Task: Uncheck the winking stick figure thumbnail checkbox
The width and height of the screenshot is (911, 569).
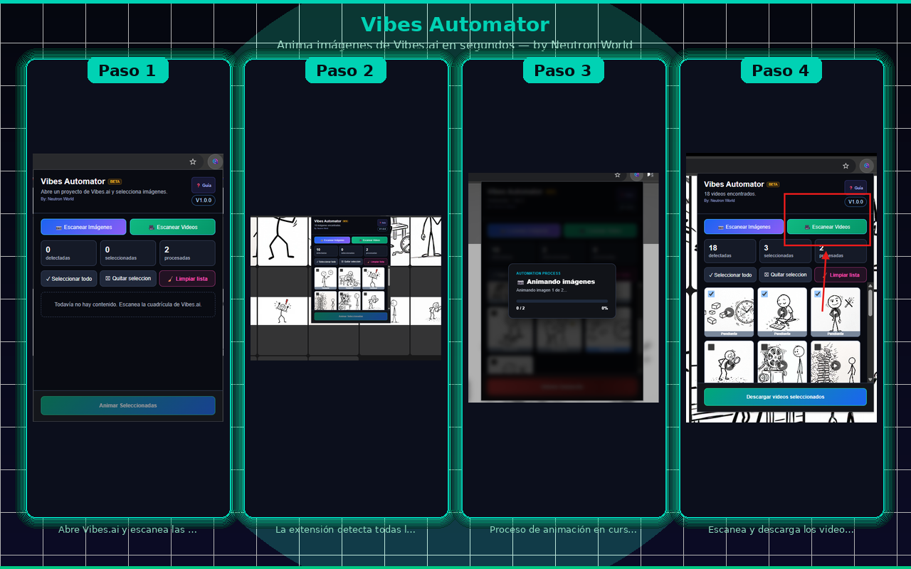Action: tap(817, 294)
